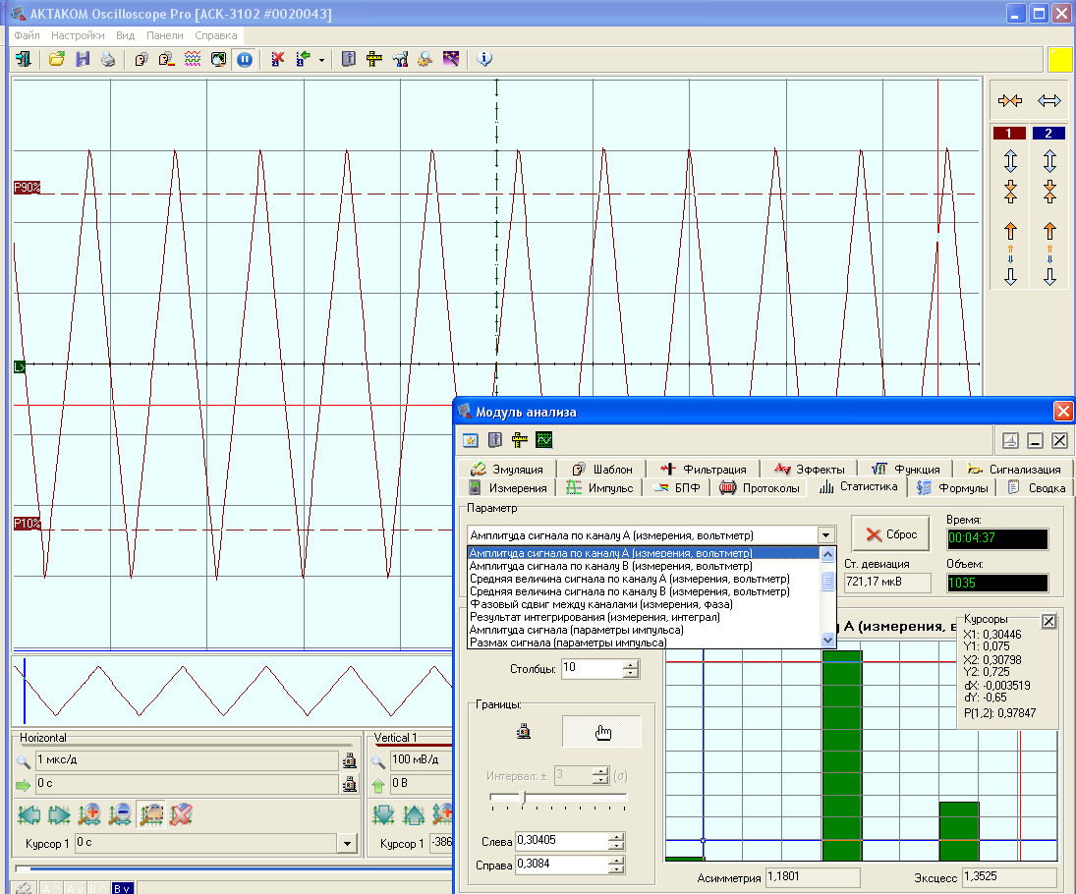
Task: Click the green oscilloscope screen icon in analysis module
Action: [543, 439]
